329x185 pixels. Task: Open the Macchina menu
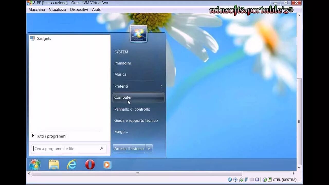[x=36, y=10]
